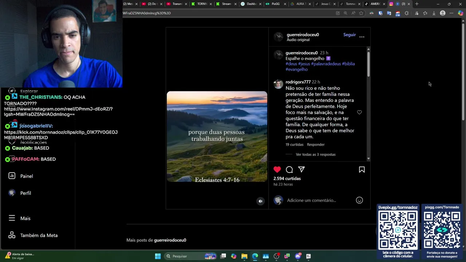Open the #deus hashtag
466x262 pixels.
(291, 64)
